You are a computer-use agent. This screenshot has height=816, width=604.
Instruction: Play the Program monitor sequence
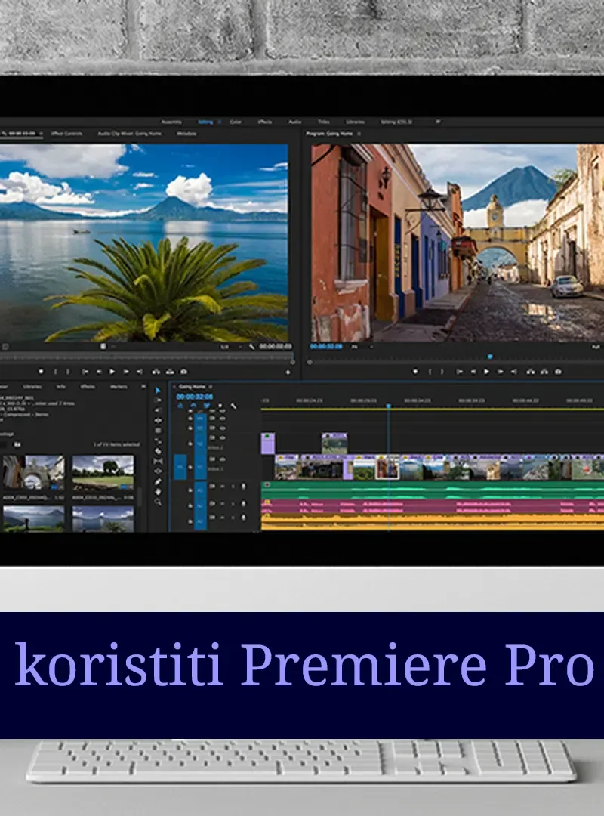486,372
